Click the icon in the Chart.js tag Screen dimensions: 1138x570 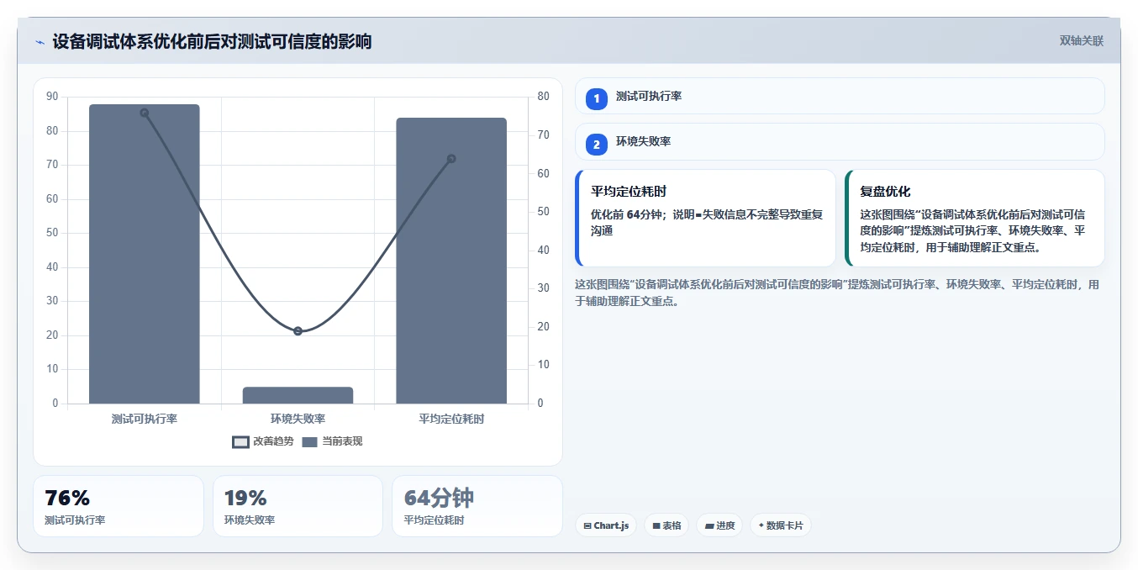pyautogui.click(x=587, y=526)
